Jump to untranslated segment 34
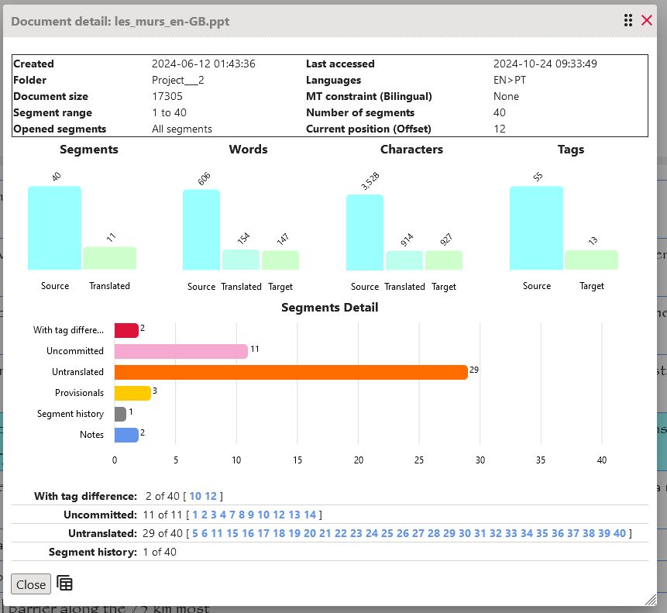Viewport: 667px width, 613px height. [527, 533]
